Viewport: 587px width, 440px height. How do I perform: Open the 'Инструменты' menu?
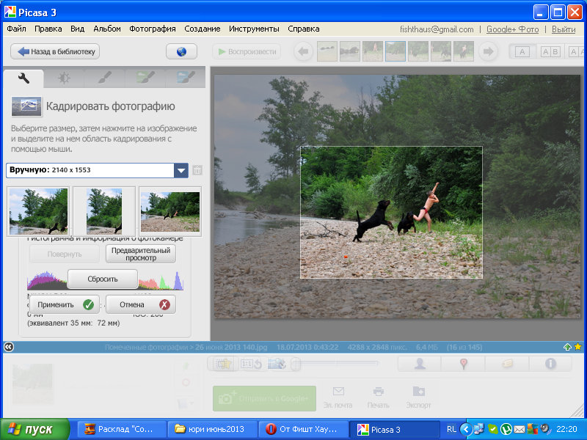pyautogui.click(x=253, y=29)
